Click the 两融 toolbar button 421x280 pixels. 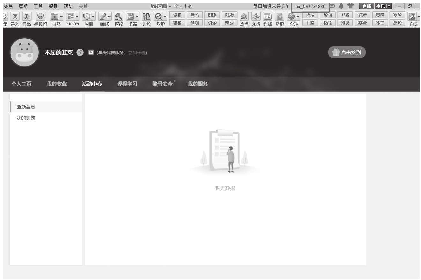229,23
